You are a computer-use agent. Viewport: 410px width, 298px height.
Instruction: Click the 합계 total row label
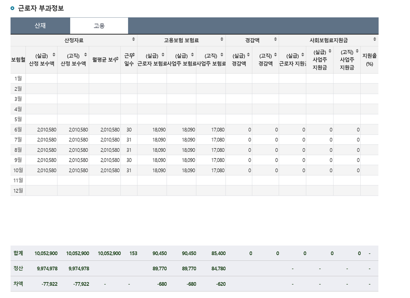tap(18, 253)
